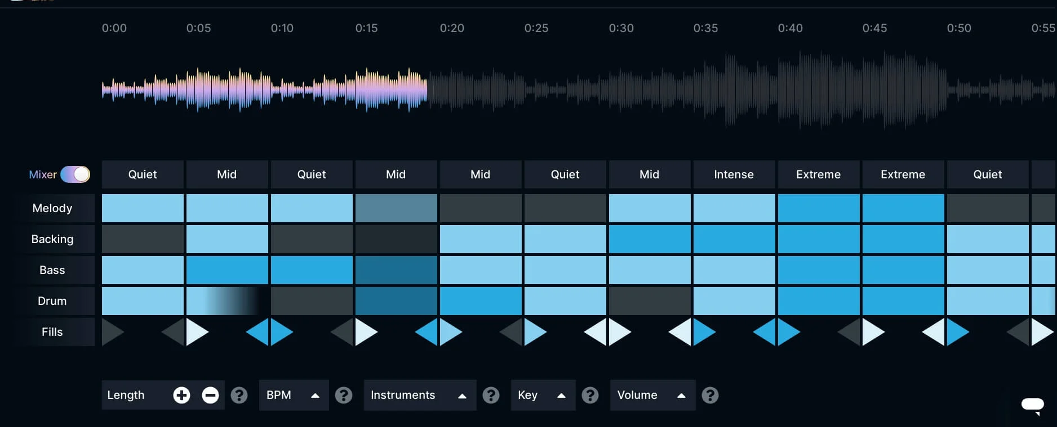Image resolution: width=1057 pixels, height=427 pixels.
Task: Open the chat bubble icon
Action: click(1032, 406)
